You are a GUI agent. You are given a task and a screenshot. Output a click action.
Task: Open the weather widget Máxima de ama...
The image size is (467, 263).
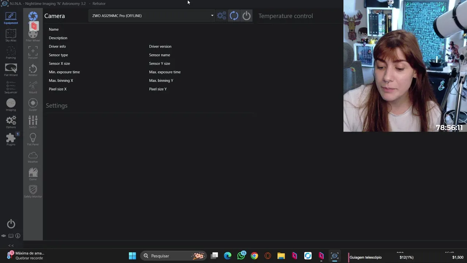[26, 255]
